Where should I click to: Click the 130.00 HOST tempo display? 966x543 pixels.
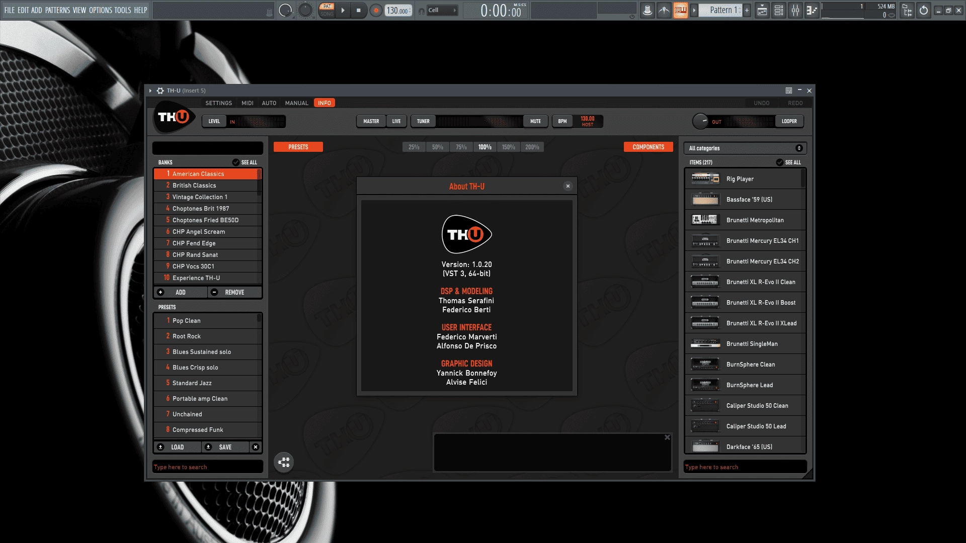pyautogui.click(x=588, y=121)
